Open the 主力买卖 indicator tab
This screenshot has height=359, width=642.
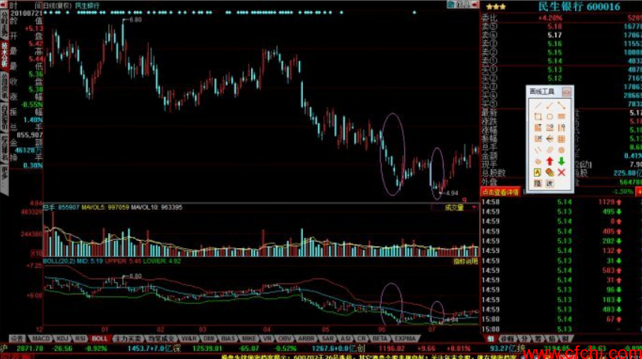[128, 339]
